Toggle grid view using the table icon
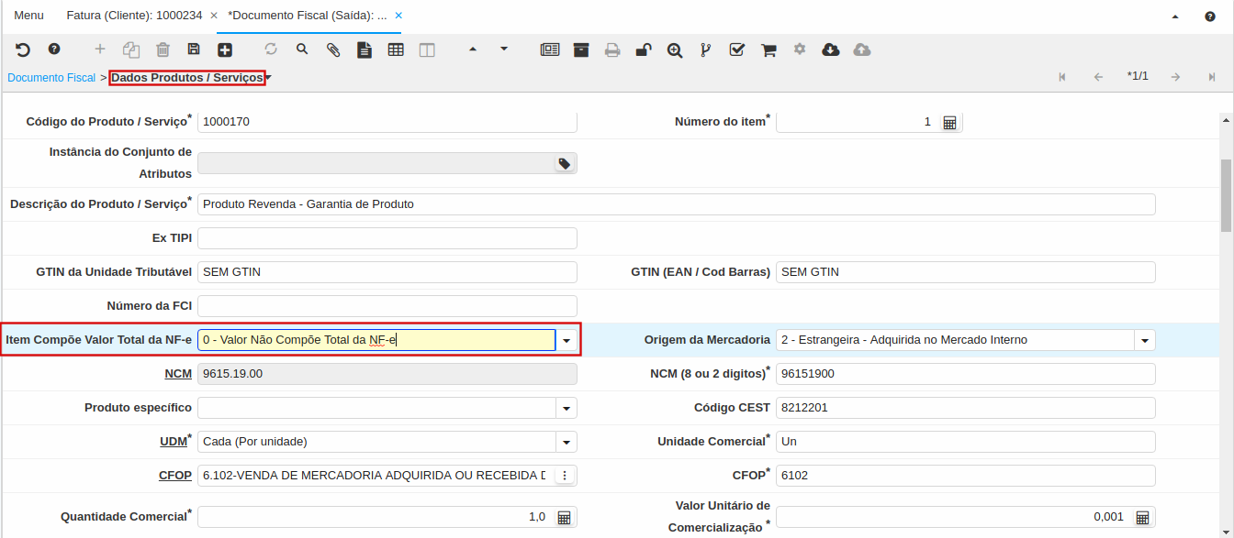Viewport: 1234px width, 538px height. (x=396, y=50)
